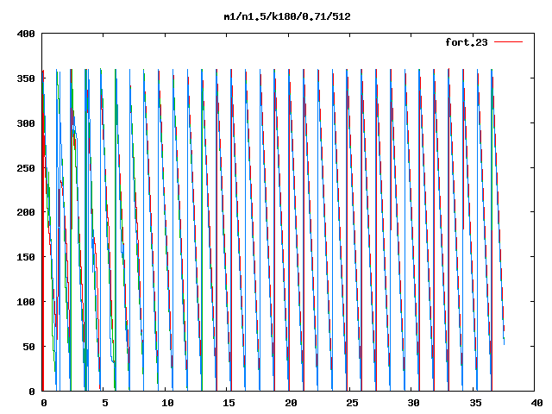Click the y-axis label 200
552x414 pixels.
(x=26, y=212)
